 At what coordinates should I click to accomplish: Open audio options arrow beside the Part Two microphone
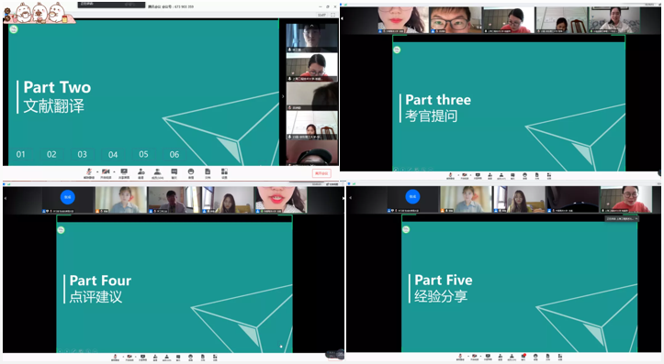96,171
